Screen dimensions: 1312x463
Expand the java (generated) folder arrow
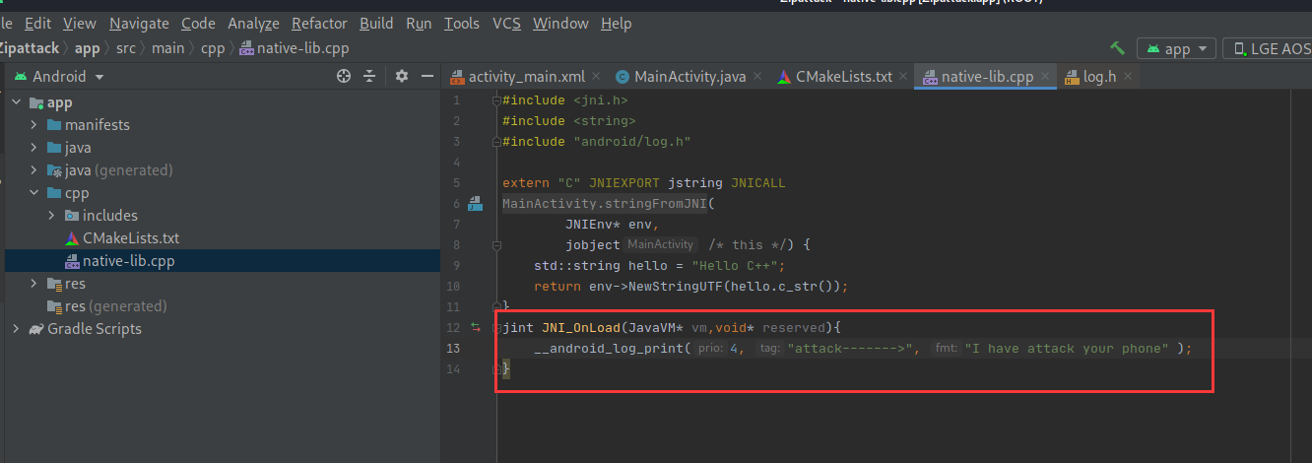33,170
